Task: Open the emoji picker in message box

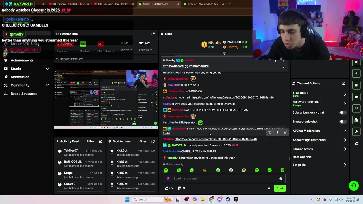Action: (281, 178)
